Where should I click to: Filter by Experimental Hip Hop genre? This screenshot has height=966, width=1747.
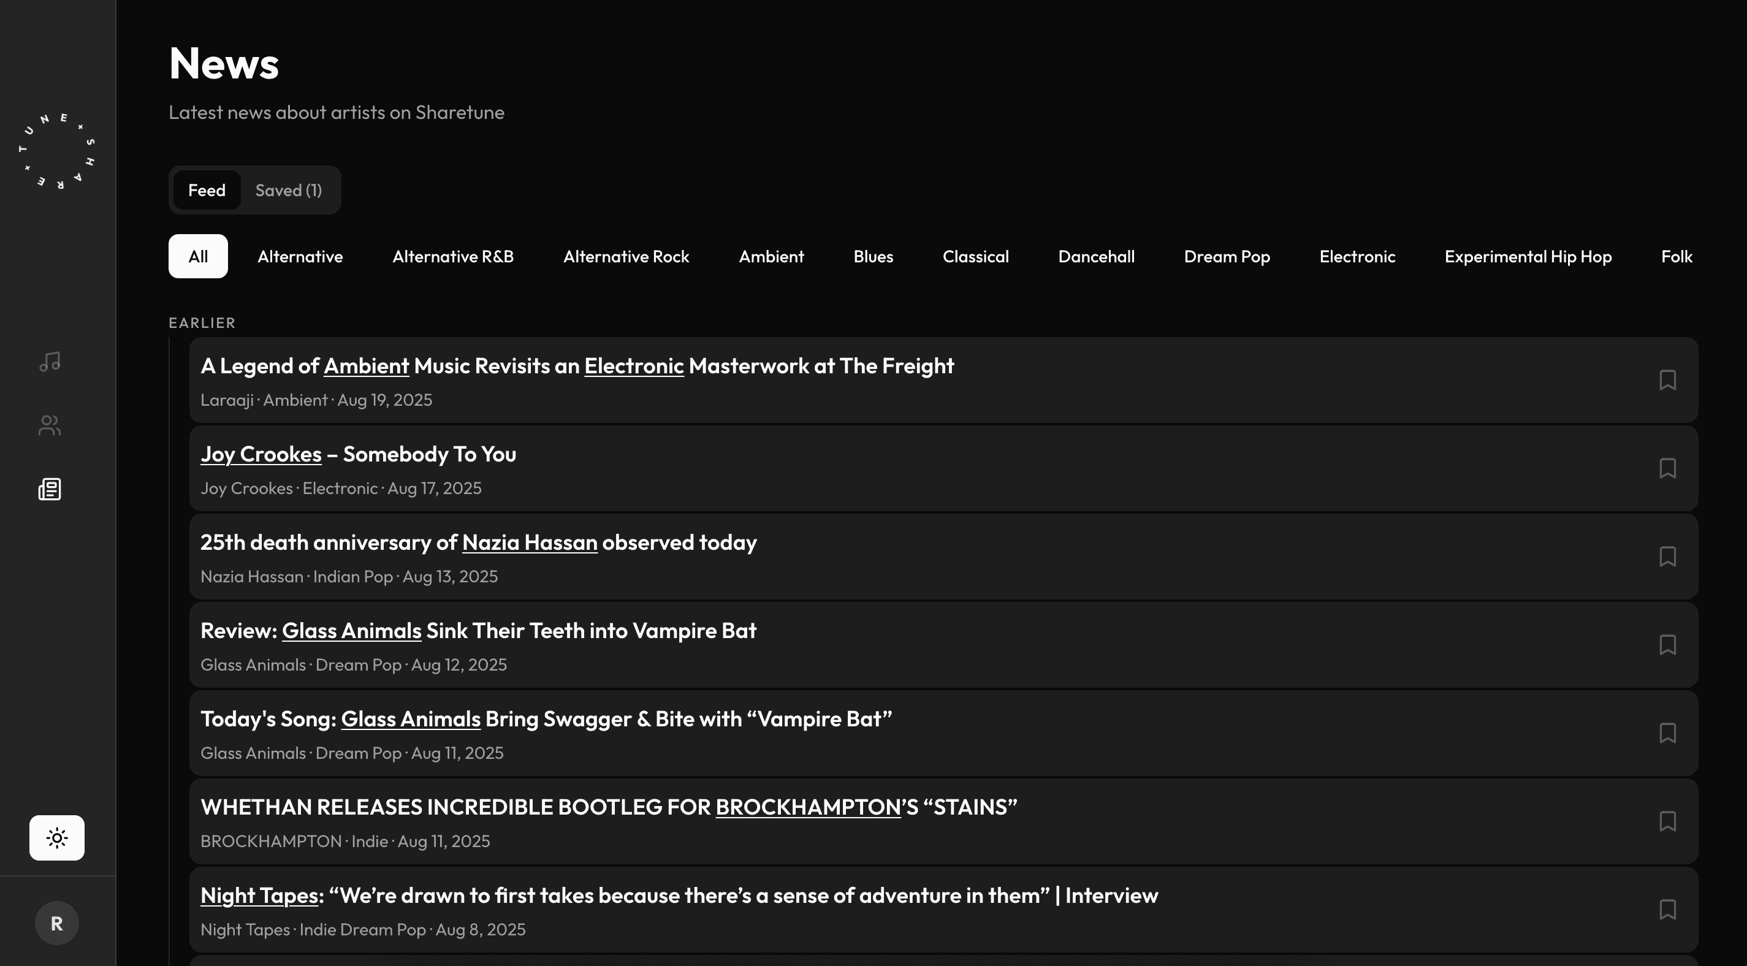tap(1528, 256)
